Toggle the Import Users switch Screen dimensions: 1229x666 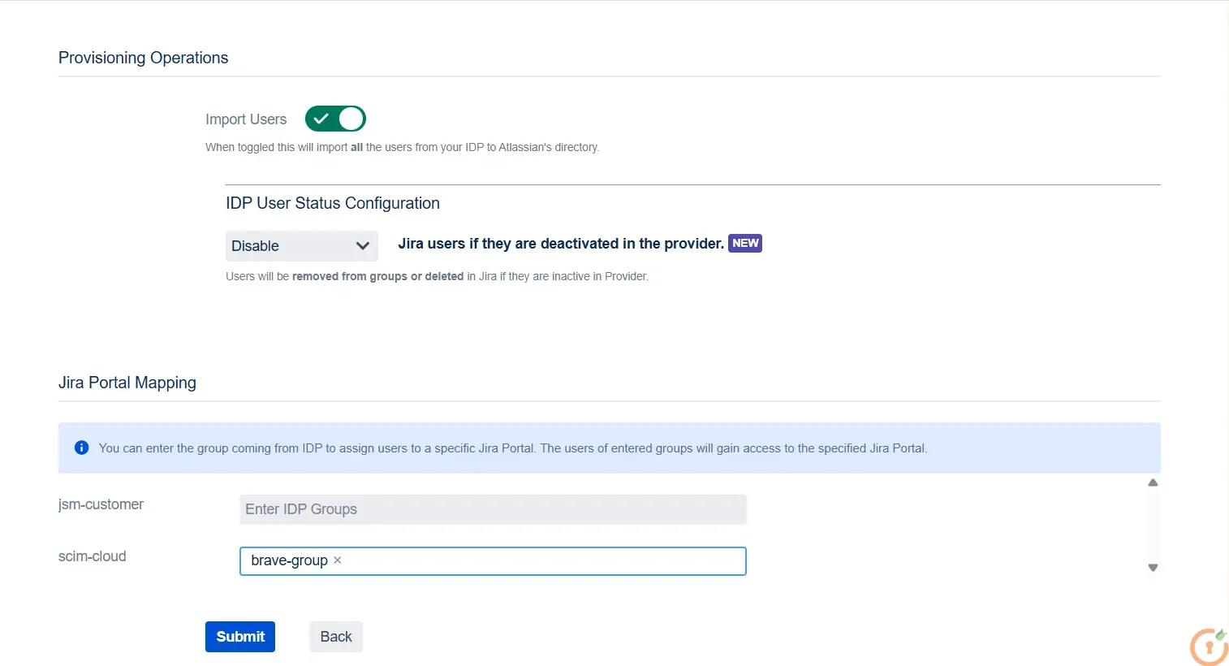click(x=335, y=119)
